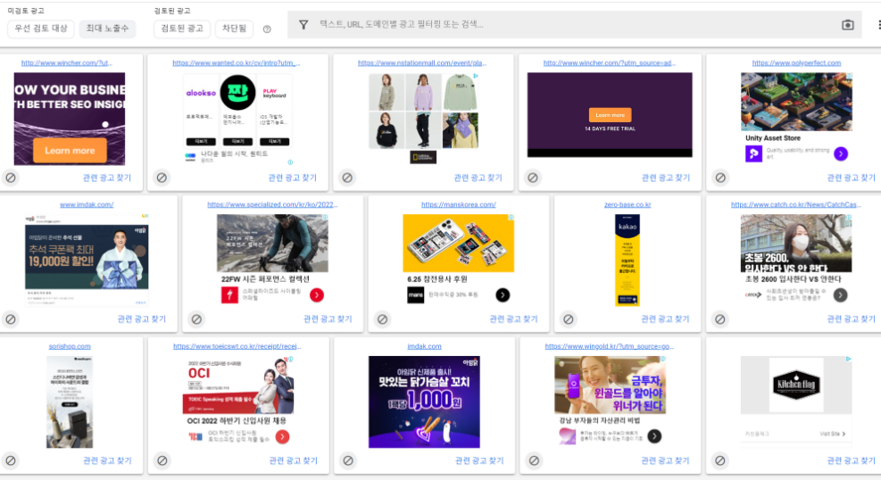This screenshot has height=480, width=881.
Task: Click 관련 광고 찾기 under catch.co.kr ad
Action: [x=852, y=319]
